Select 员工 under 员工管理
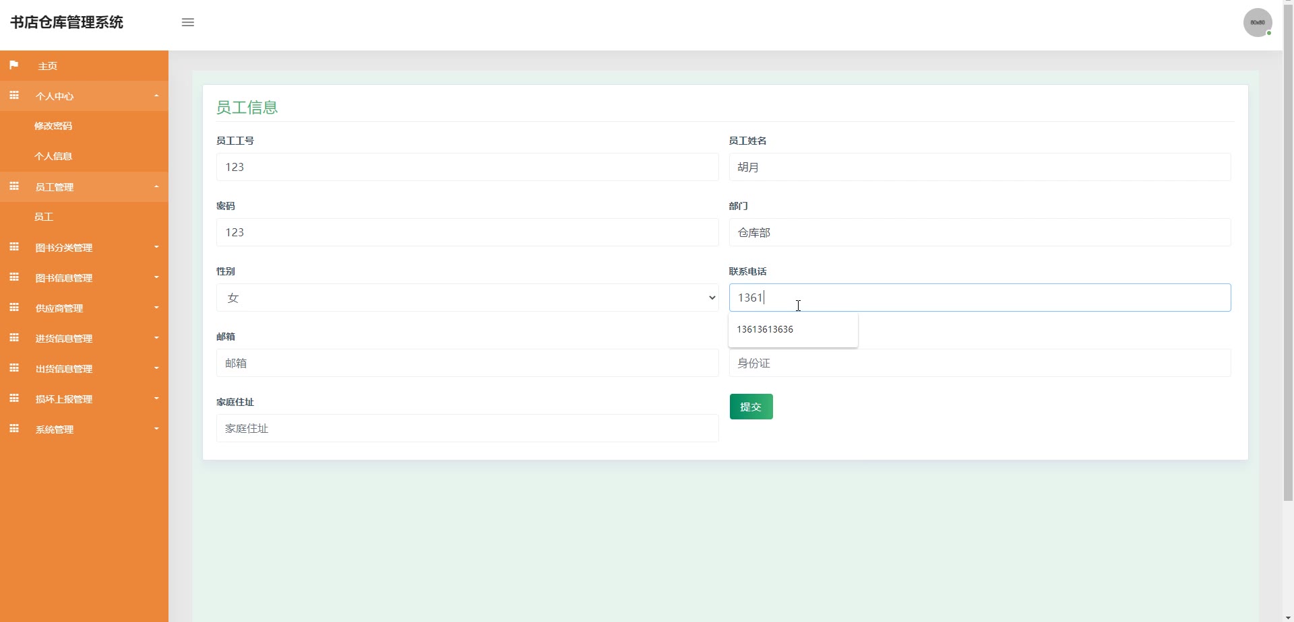The height and width of the screenshot is (622, 1294). (44, 216)
